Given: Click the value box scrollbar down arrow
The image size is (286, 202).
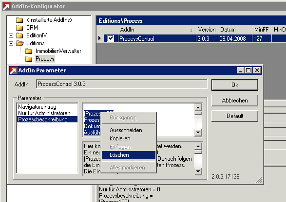Looking at the screenshot, I should coord(198,133).
